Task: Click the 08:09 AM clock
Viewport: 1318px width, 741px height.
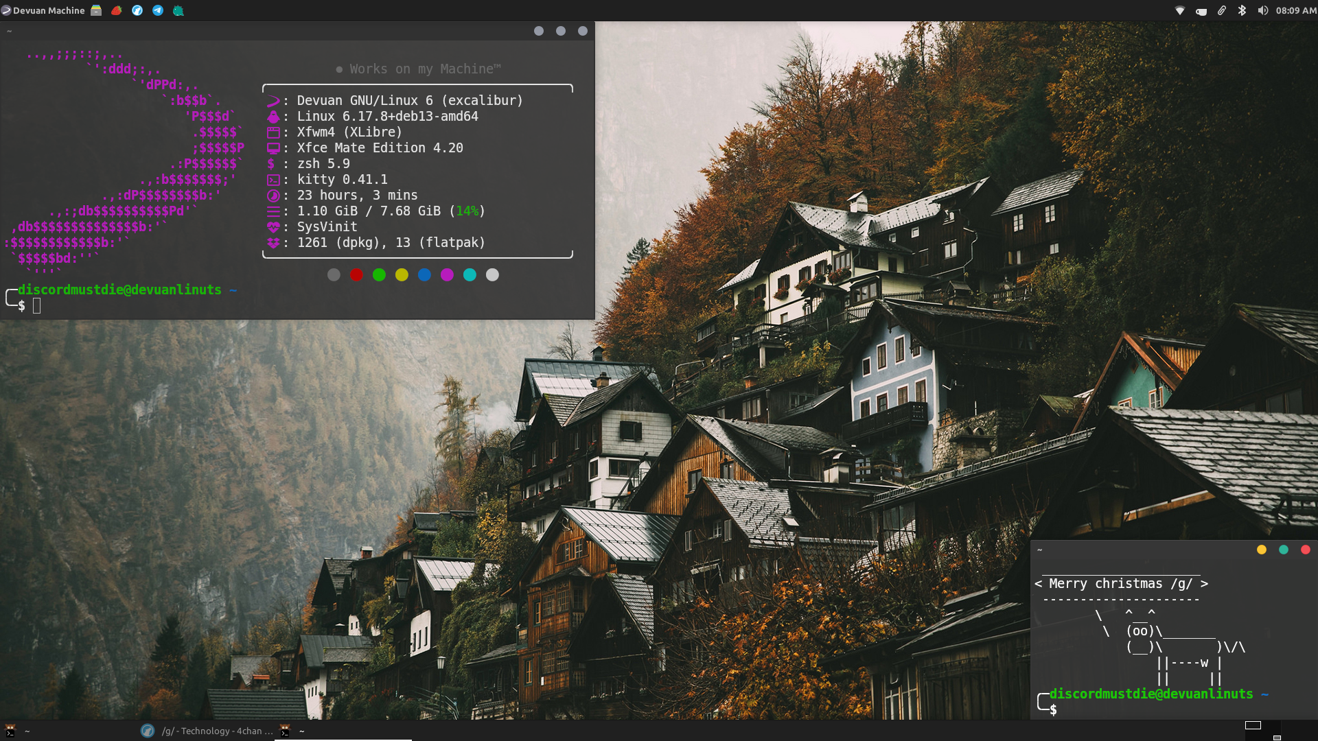Action: point(1296,10)
